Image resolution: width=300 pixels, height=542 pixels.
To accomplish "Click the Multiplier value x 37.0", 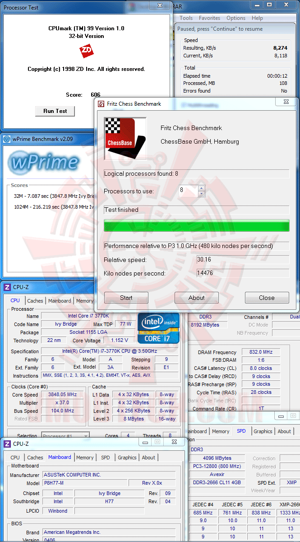I will click(62, 402).
